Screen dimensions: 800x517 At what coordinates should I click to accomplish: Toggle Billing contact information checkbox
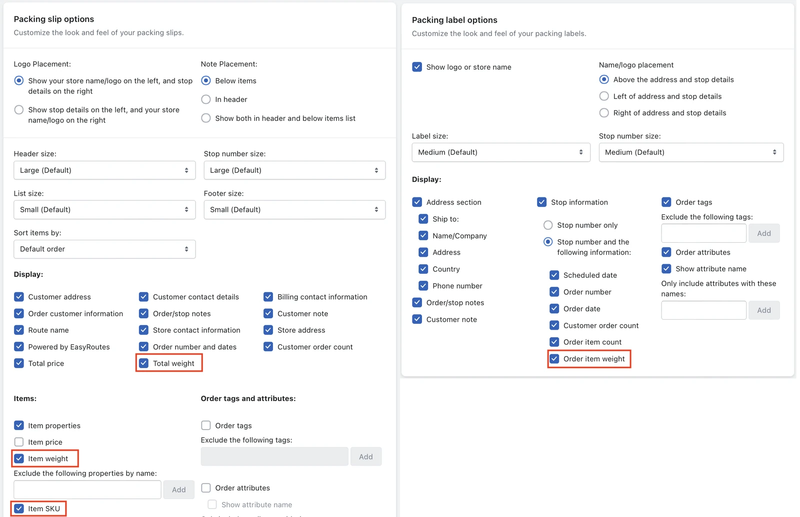[268, 297]
